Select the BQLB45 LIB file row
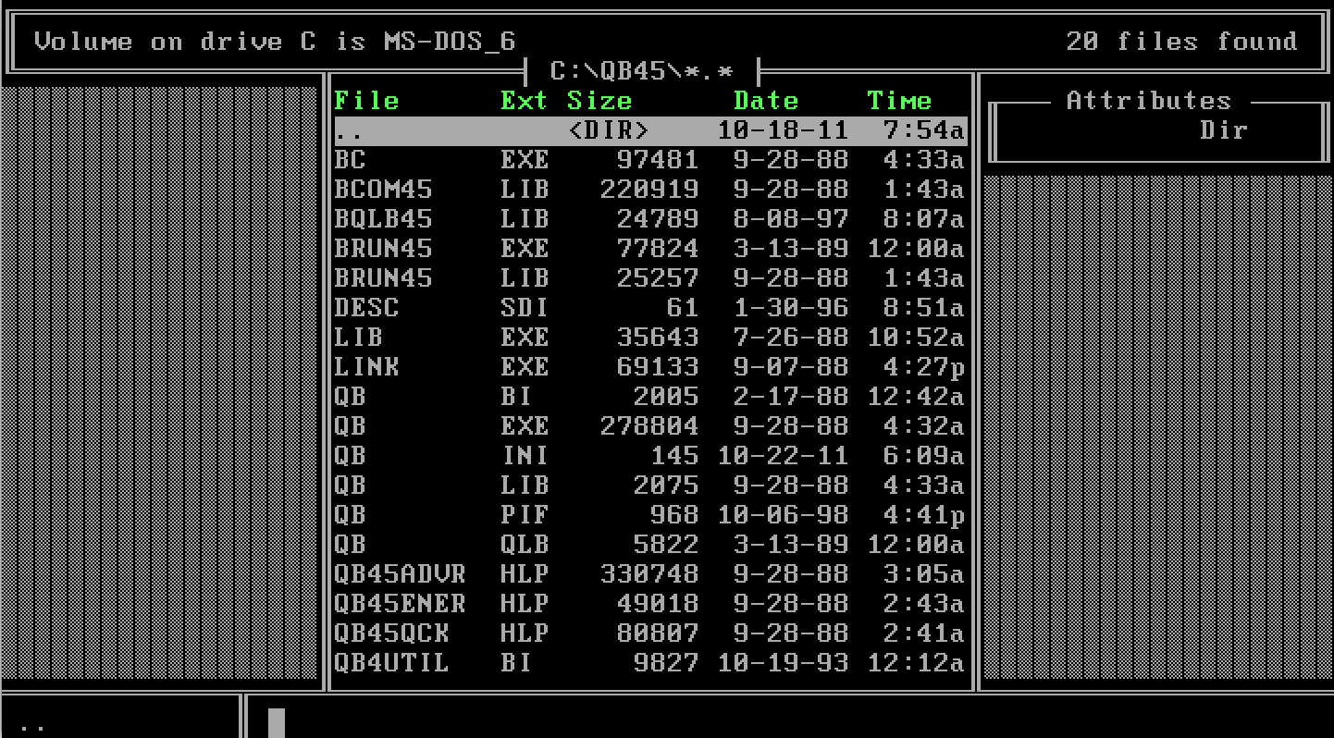The width and height of the screenshot is (1334, 738). pyautogui.click(x=650, y=219)
